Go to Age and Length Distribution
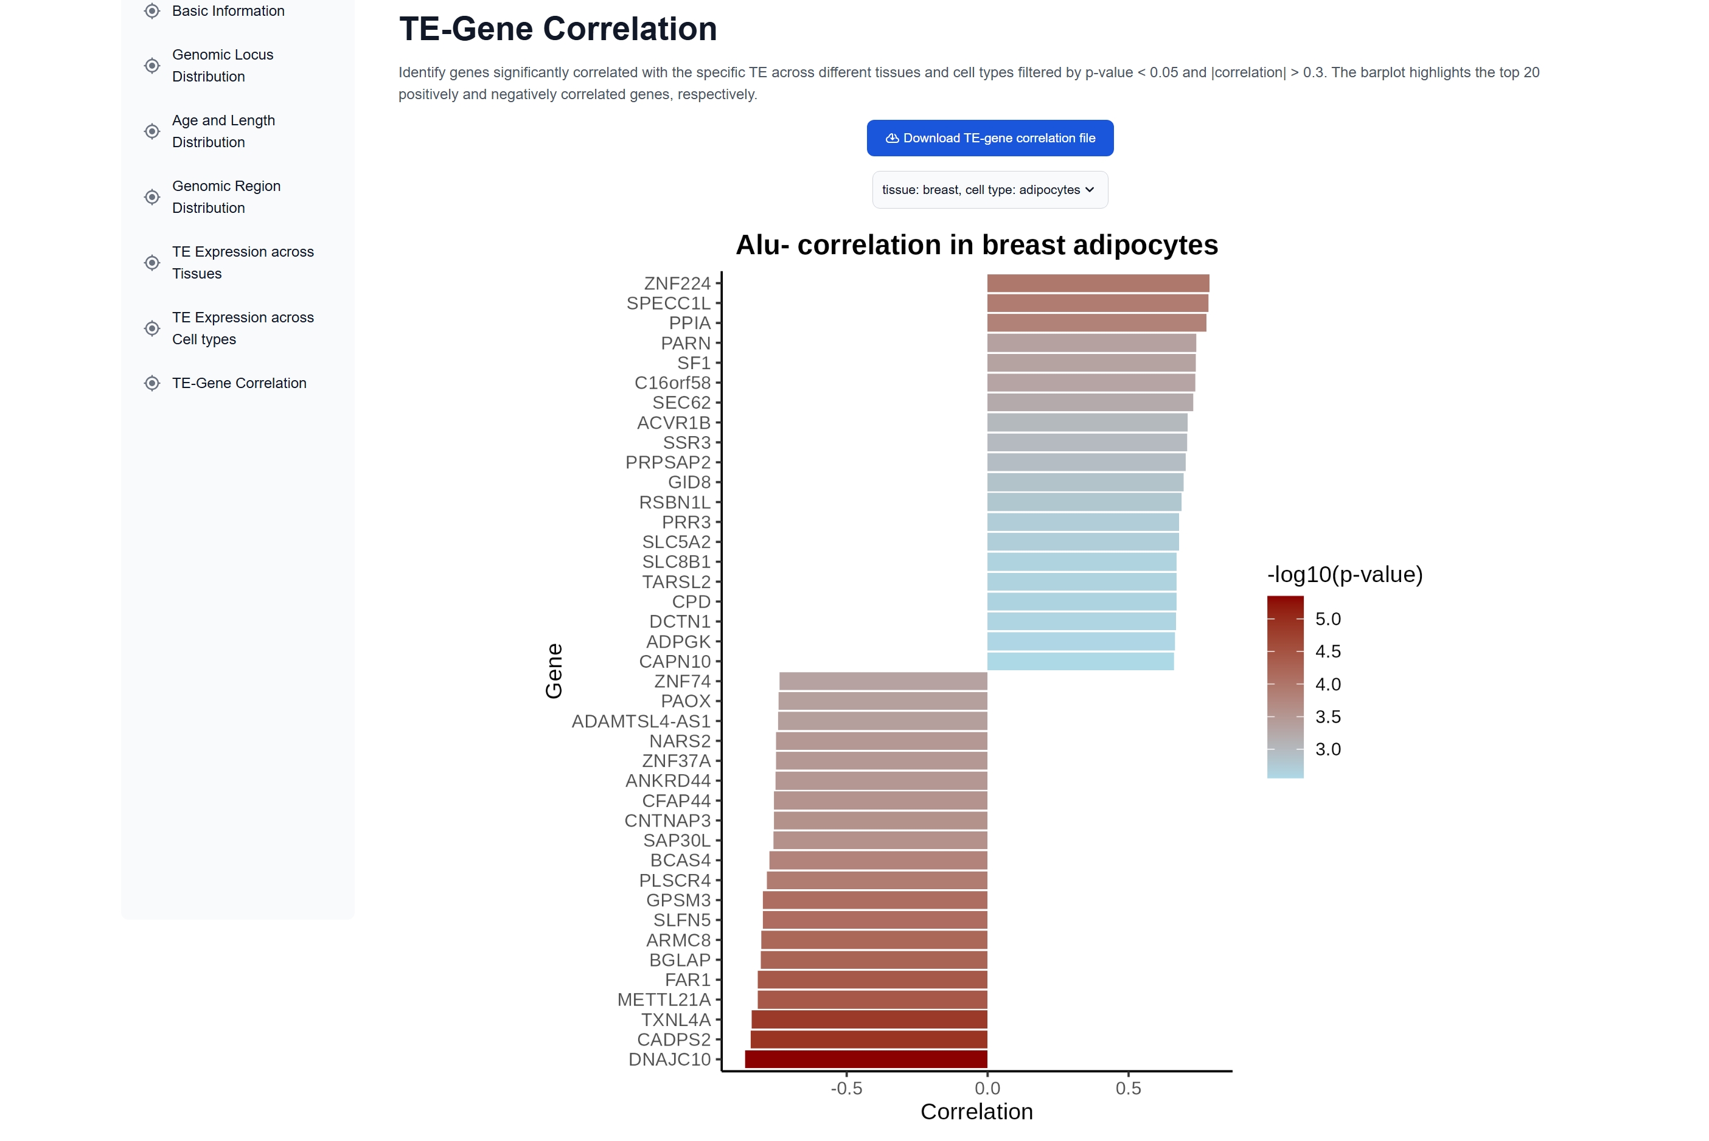This screenshot has width=1709, height=1141. click(x=223, y=131)
